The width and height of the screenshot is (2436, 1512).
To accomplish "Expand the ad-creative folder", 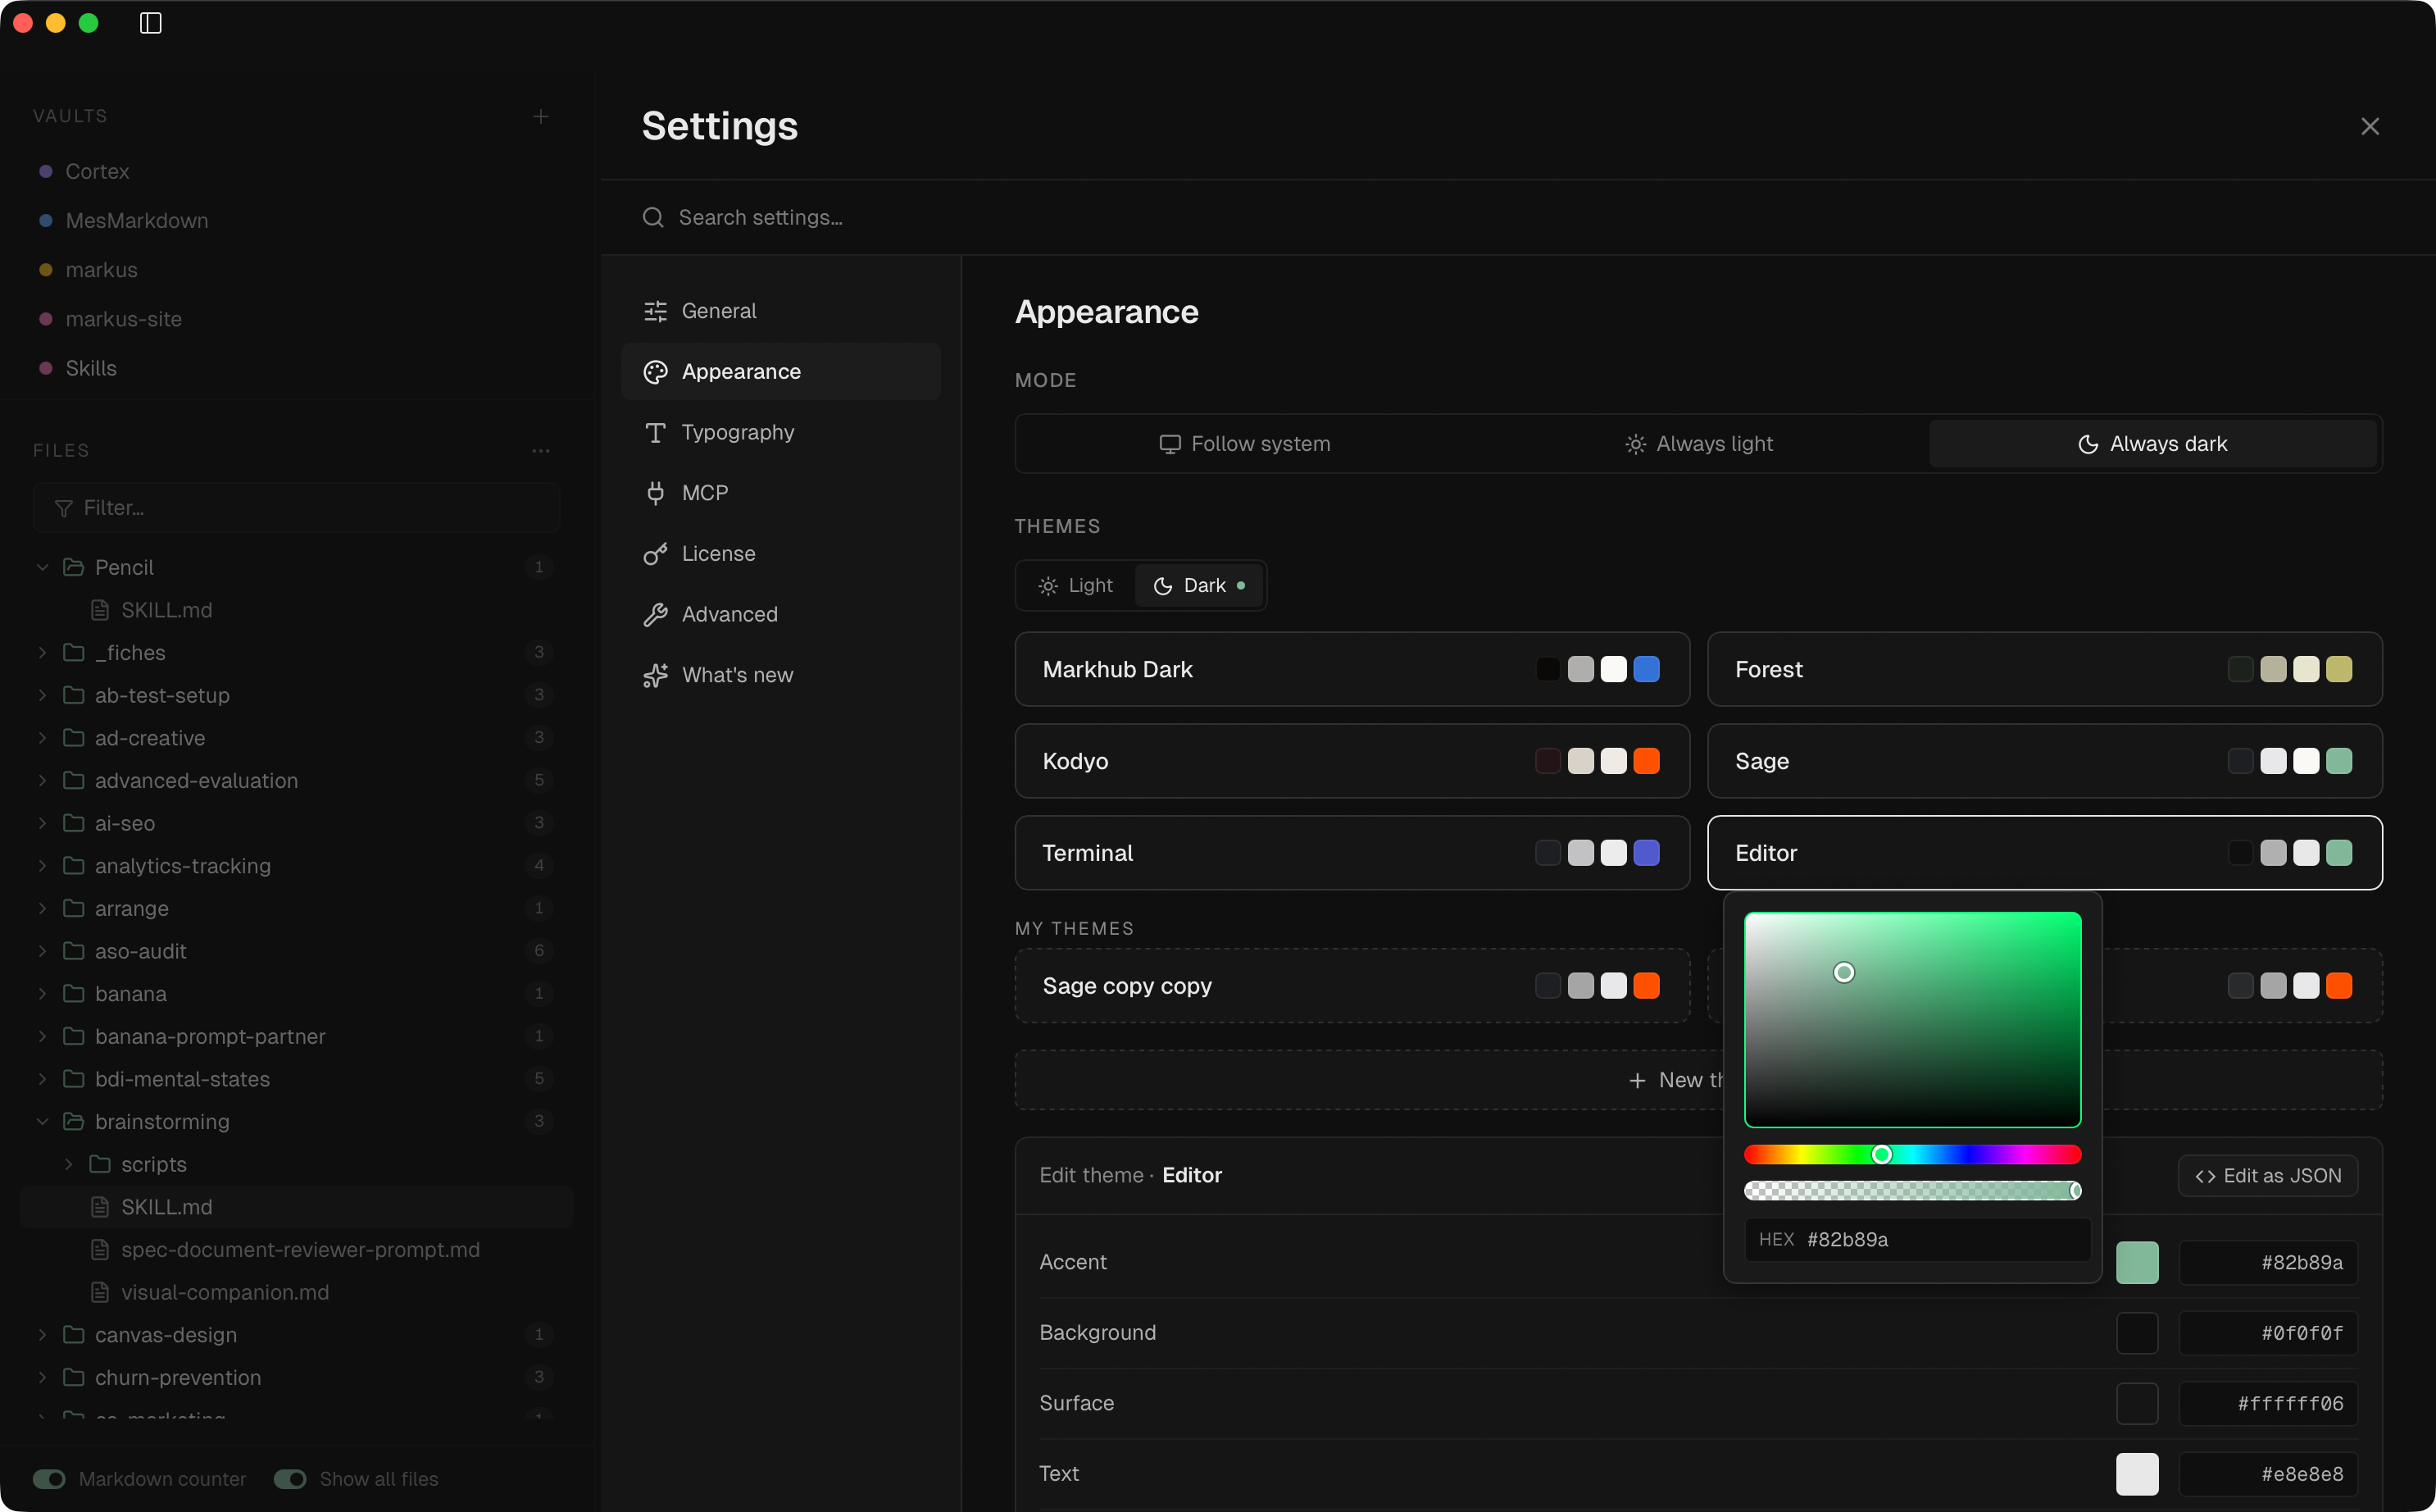I will point(42,738).
